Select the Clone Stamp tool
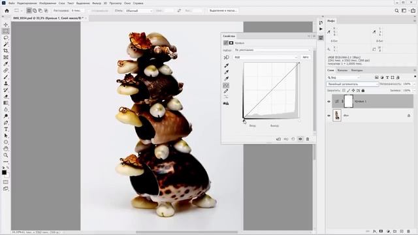This screenshot has width=418, height=235. pos(6,84)
